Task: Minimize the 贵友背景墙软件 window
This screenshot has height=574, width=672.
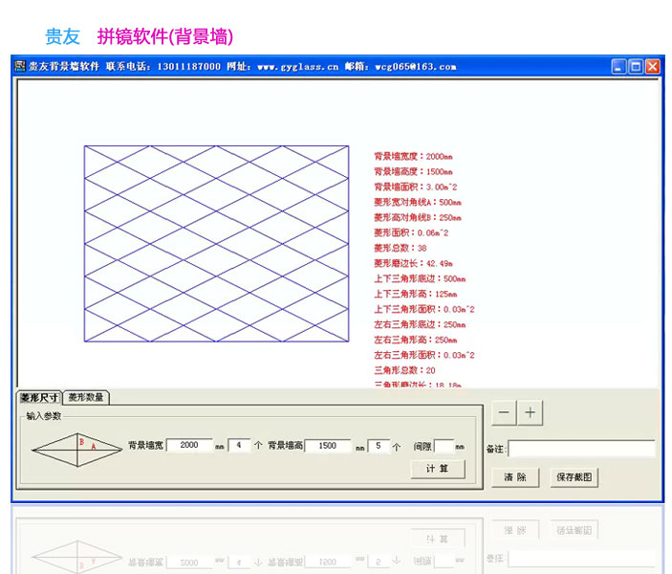Action: point(618,67)
